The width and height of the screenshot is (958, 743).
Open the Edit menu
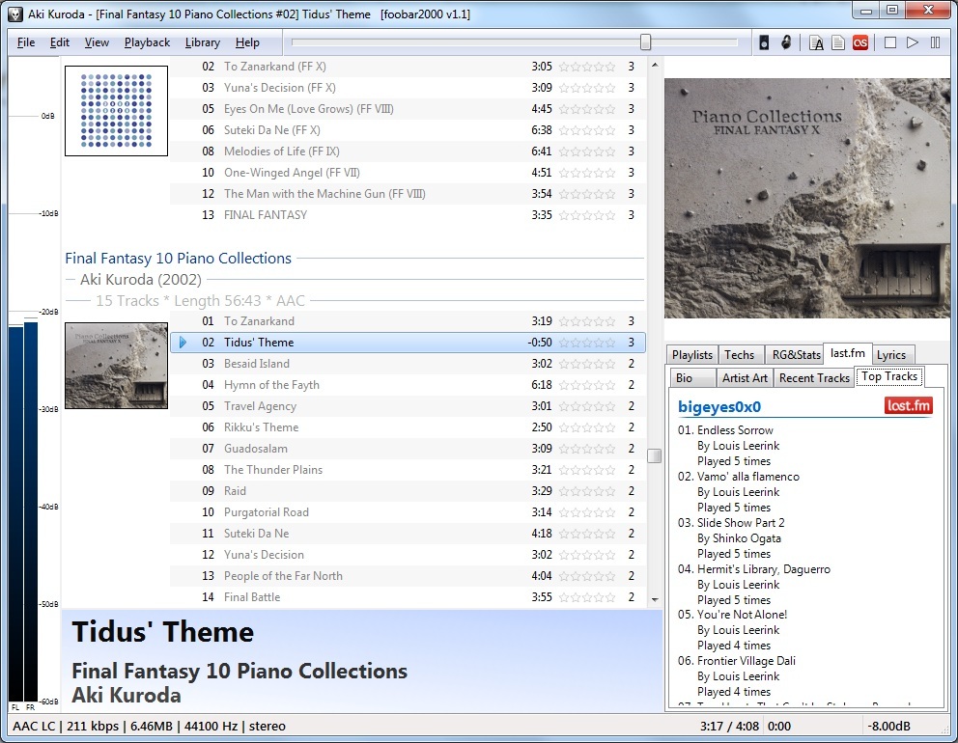pyautogui.click(x=59, y=42)
